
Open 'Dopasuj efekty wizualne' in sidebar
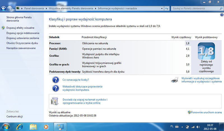(20, 28)
